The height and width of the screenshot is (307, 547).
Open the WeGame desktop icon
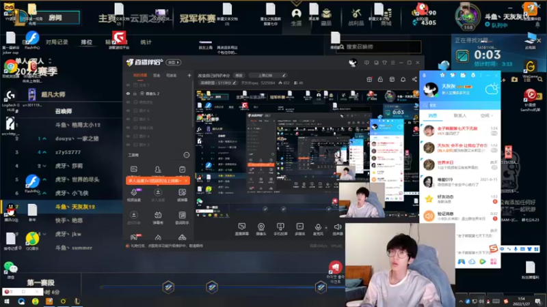(x=531, y=69)
